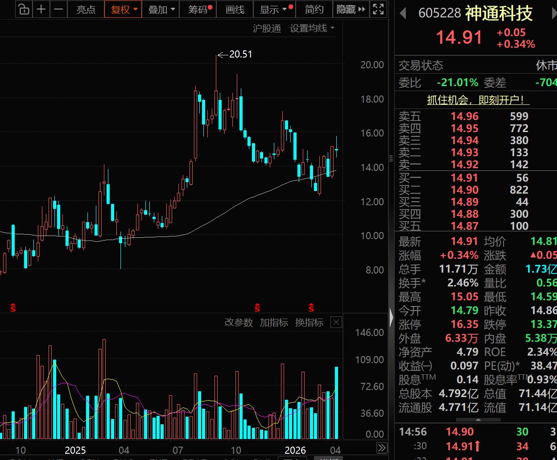Click the 总股本 value 4.792亿

tap(459, 394)
